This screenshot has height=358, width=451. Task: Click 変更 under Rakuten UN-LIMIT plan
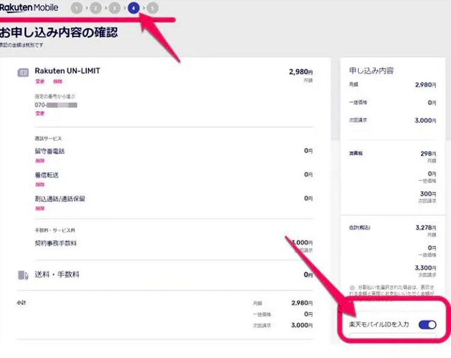click(x=39, y=81)
